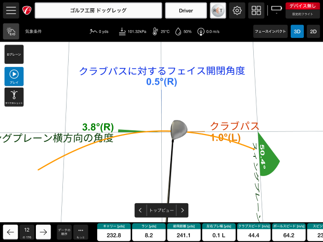Toggle the D-Plane (Dプレーン) display
This screenshot has width=323, height=242.
point(14,55)
